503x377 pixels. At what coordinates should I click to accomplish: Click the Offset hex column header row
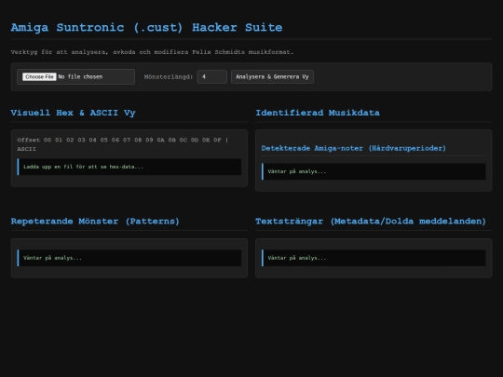(x=123, y=144)
